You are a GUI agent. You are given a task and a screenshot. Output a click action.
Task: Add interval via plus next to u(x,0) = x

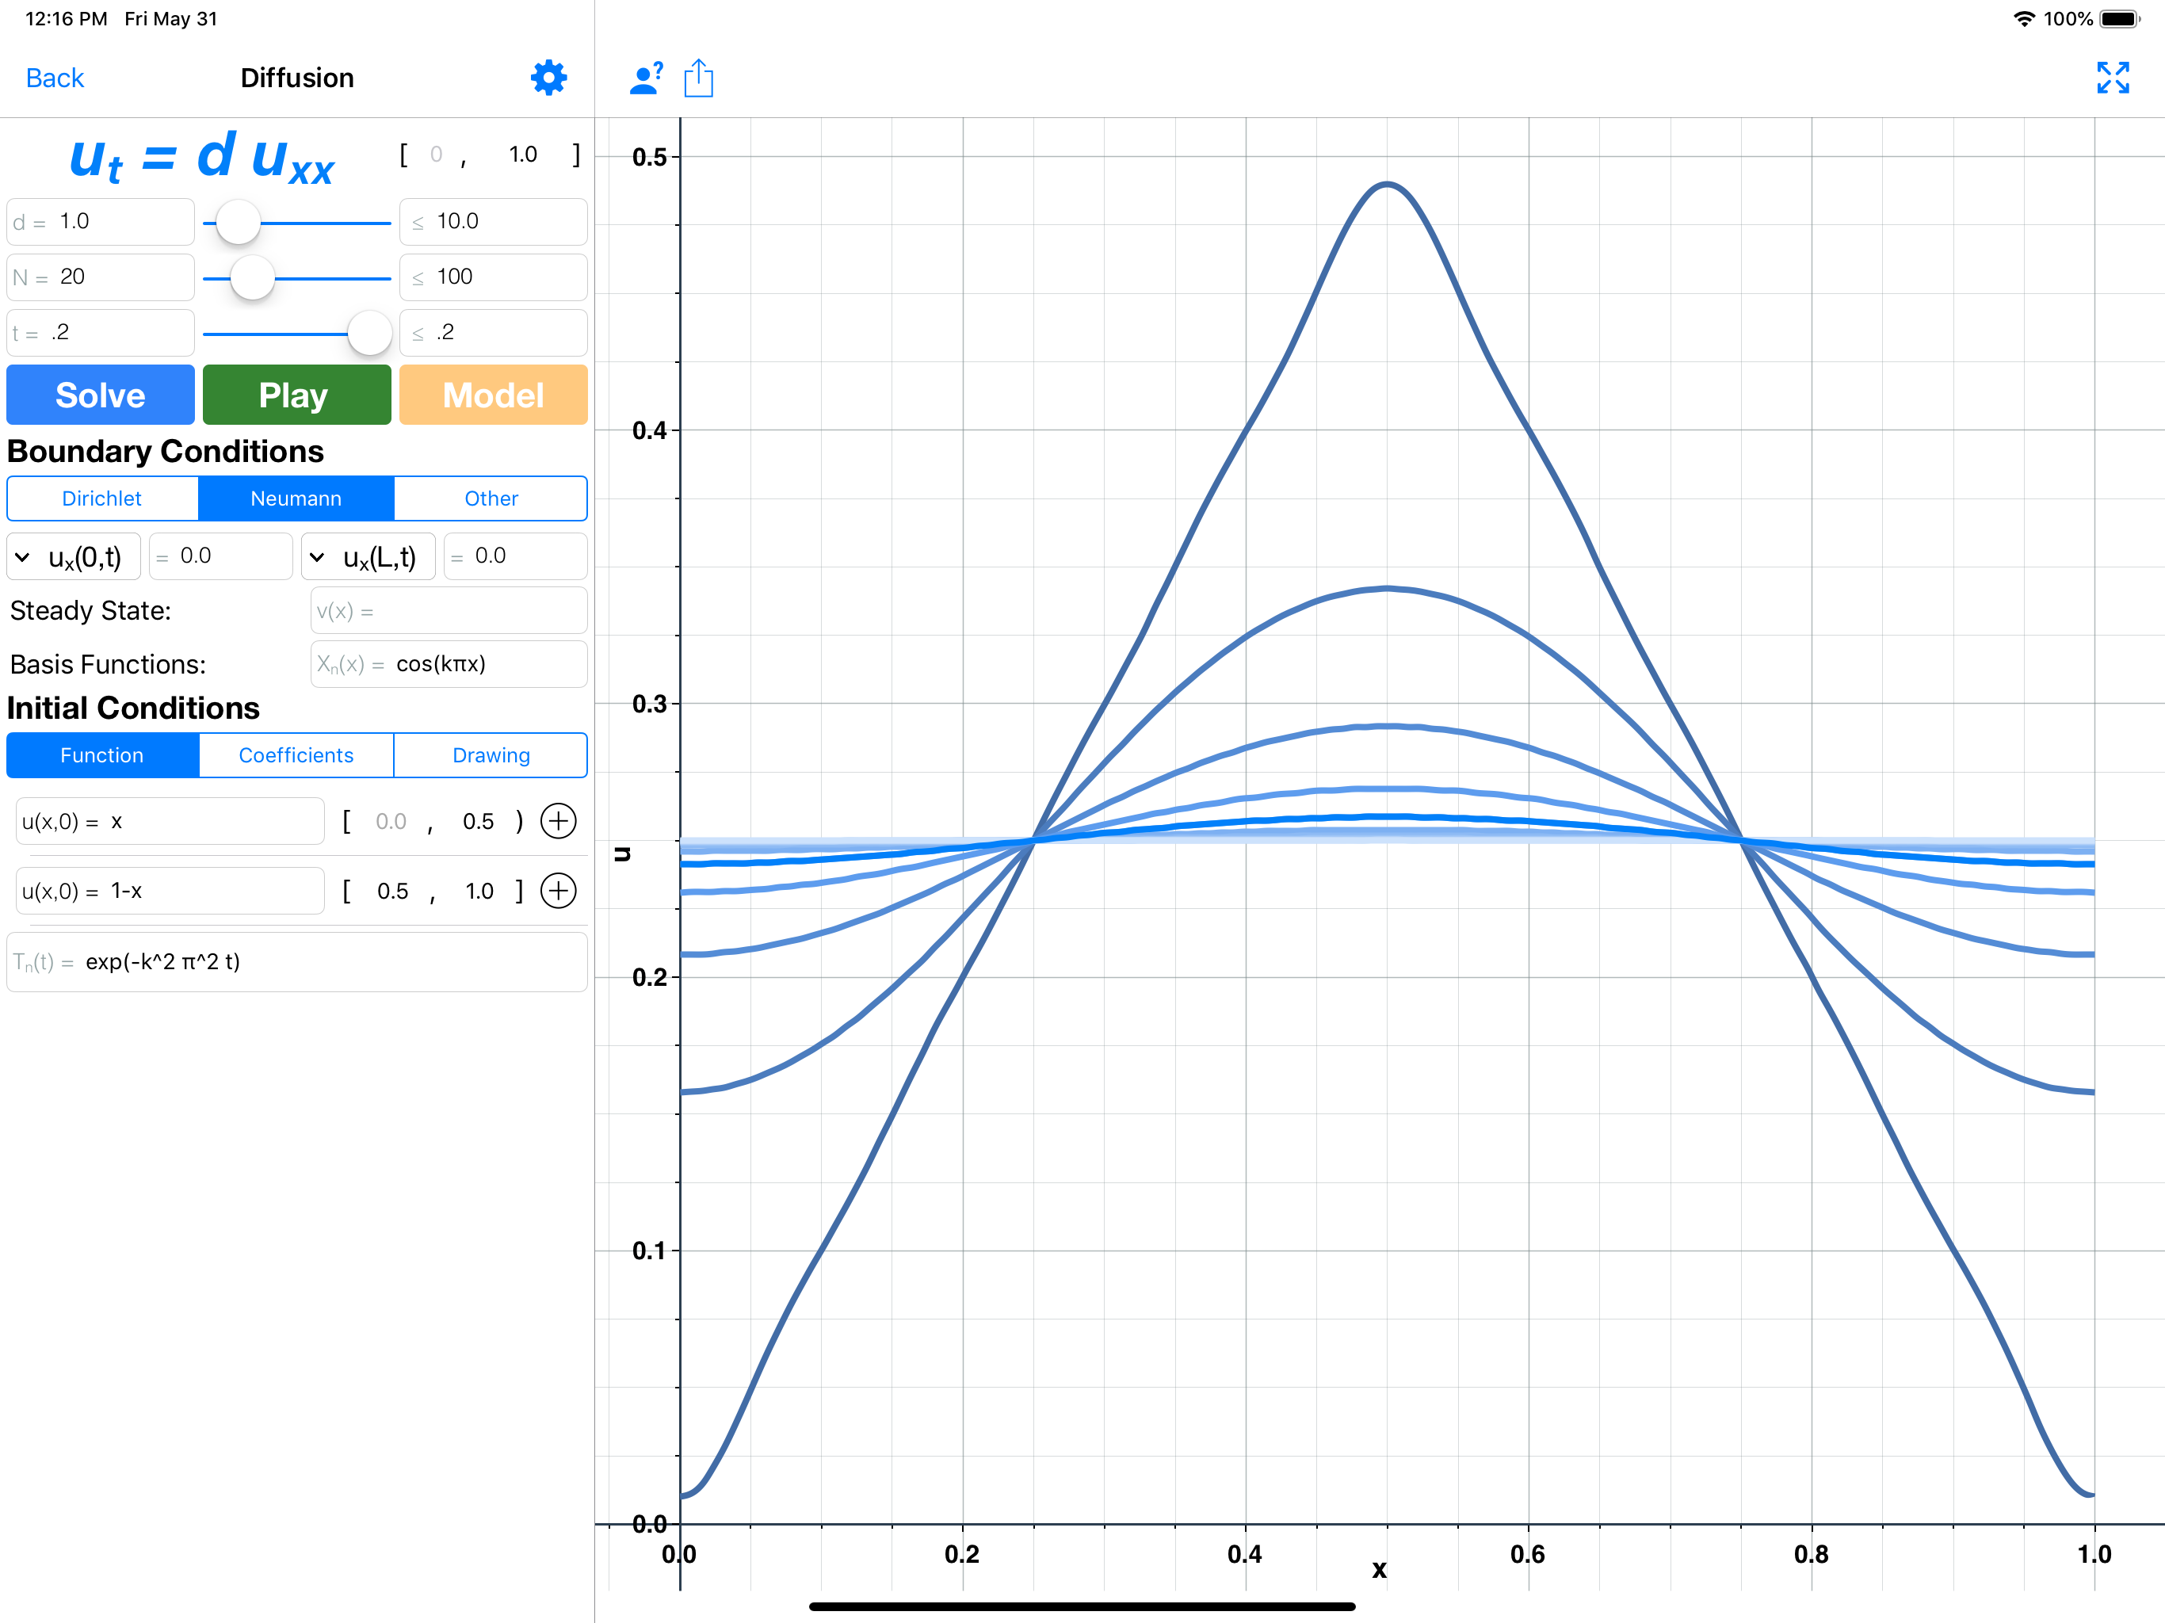click(558, 820)
